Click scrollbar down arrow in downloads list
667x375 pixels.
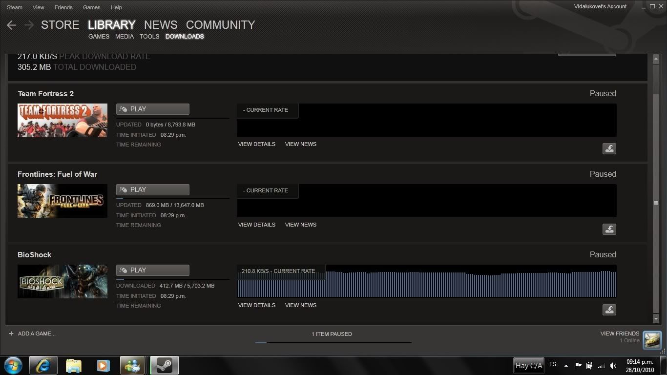pyautogui.click(x=656, y=319)
